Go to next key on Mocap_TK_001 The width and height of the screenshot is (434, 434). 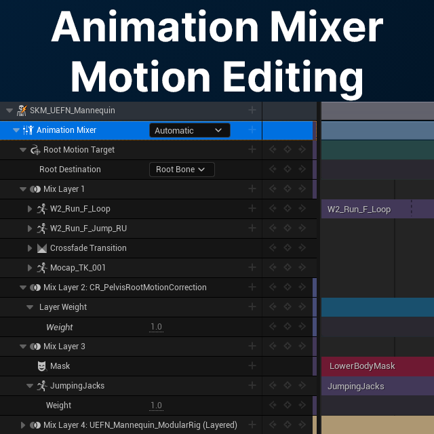tap(302, 267)
